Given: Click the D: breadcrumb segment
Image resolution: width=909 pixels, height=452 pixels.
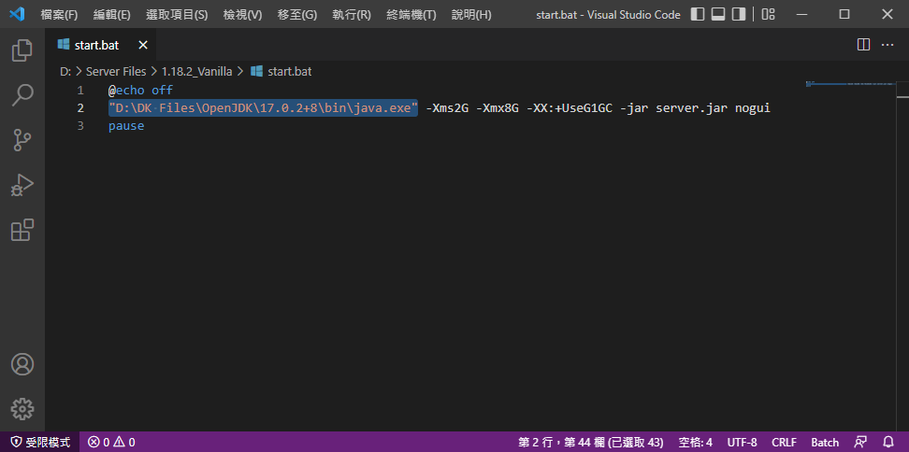Looking at the screenshot, I should tap(65, 72).
